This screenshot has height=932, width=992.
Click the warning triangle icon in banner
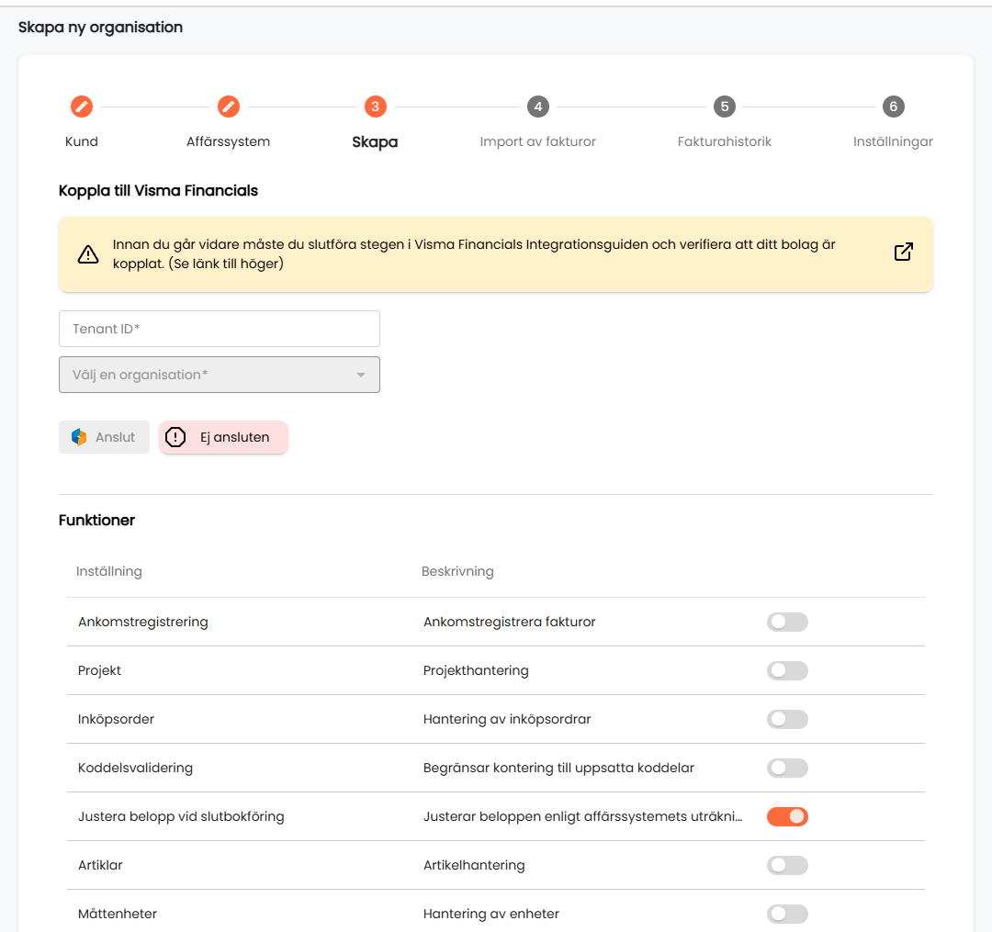[88, 254]
